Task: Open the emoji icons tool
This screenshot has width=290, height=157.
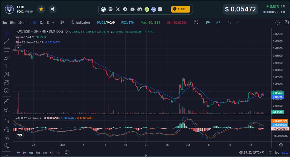Action: [x=7, y=90]
